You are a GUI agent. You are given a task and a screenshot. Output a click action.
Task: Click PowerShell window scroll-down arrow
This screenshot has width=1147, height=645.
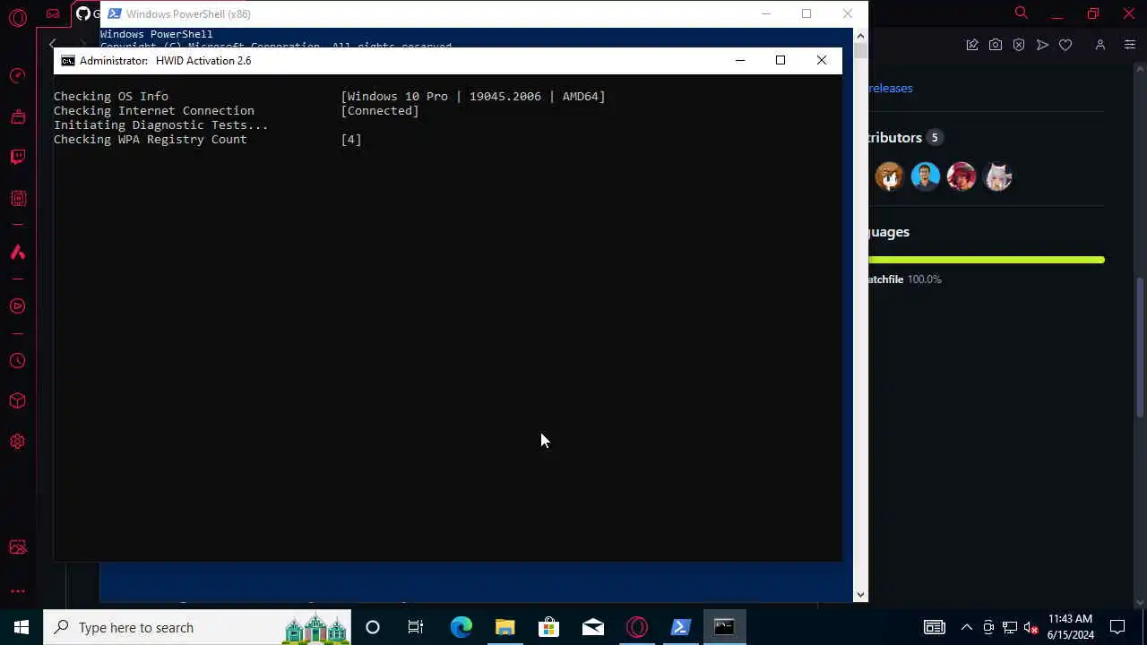pos(860,594)
